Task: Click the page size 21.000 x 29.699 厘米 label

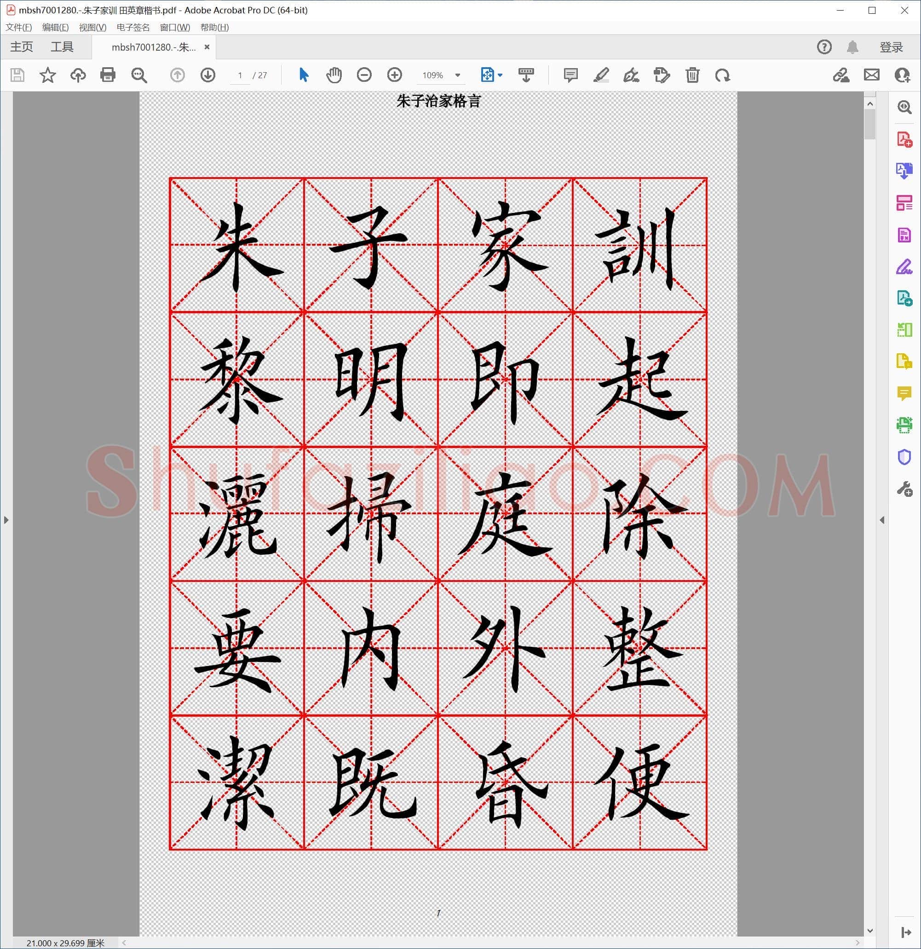Action: [x=65, y=943]
